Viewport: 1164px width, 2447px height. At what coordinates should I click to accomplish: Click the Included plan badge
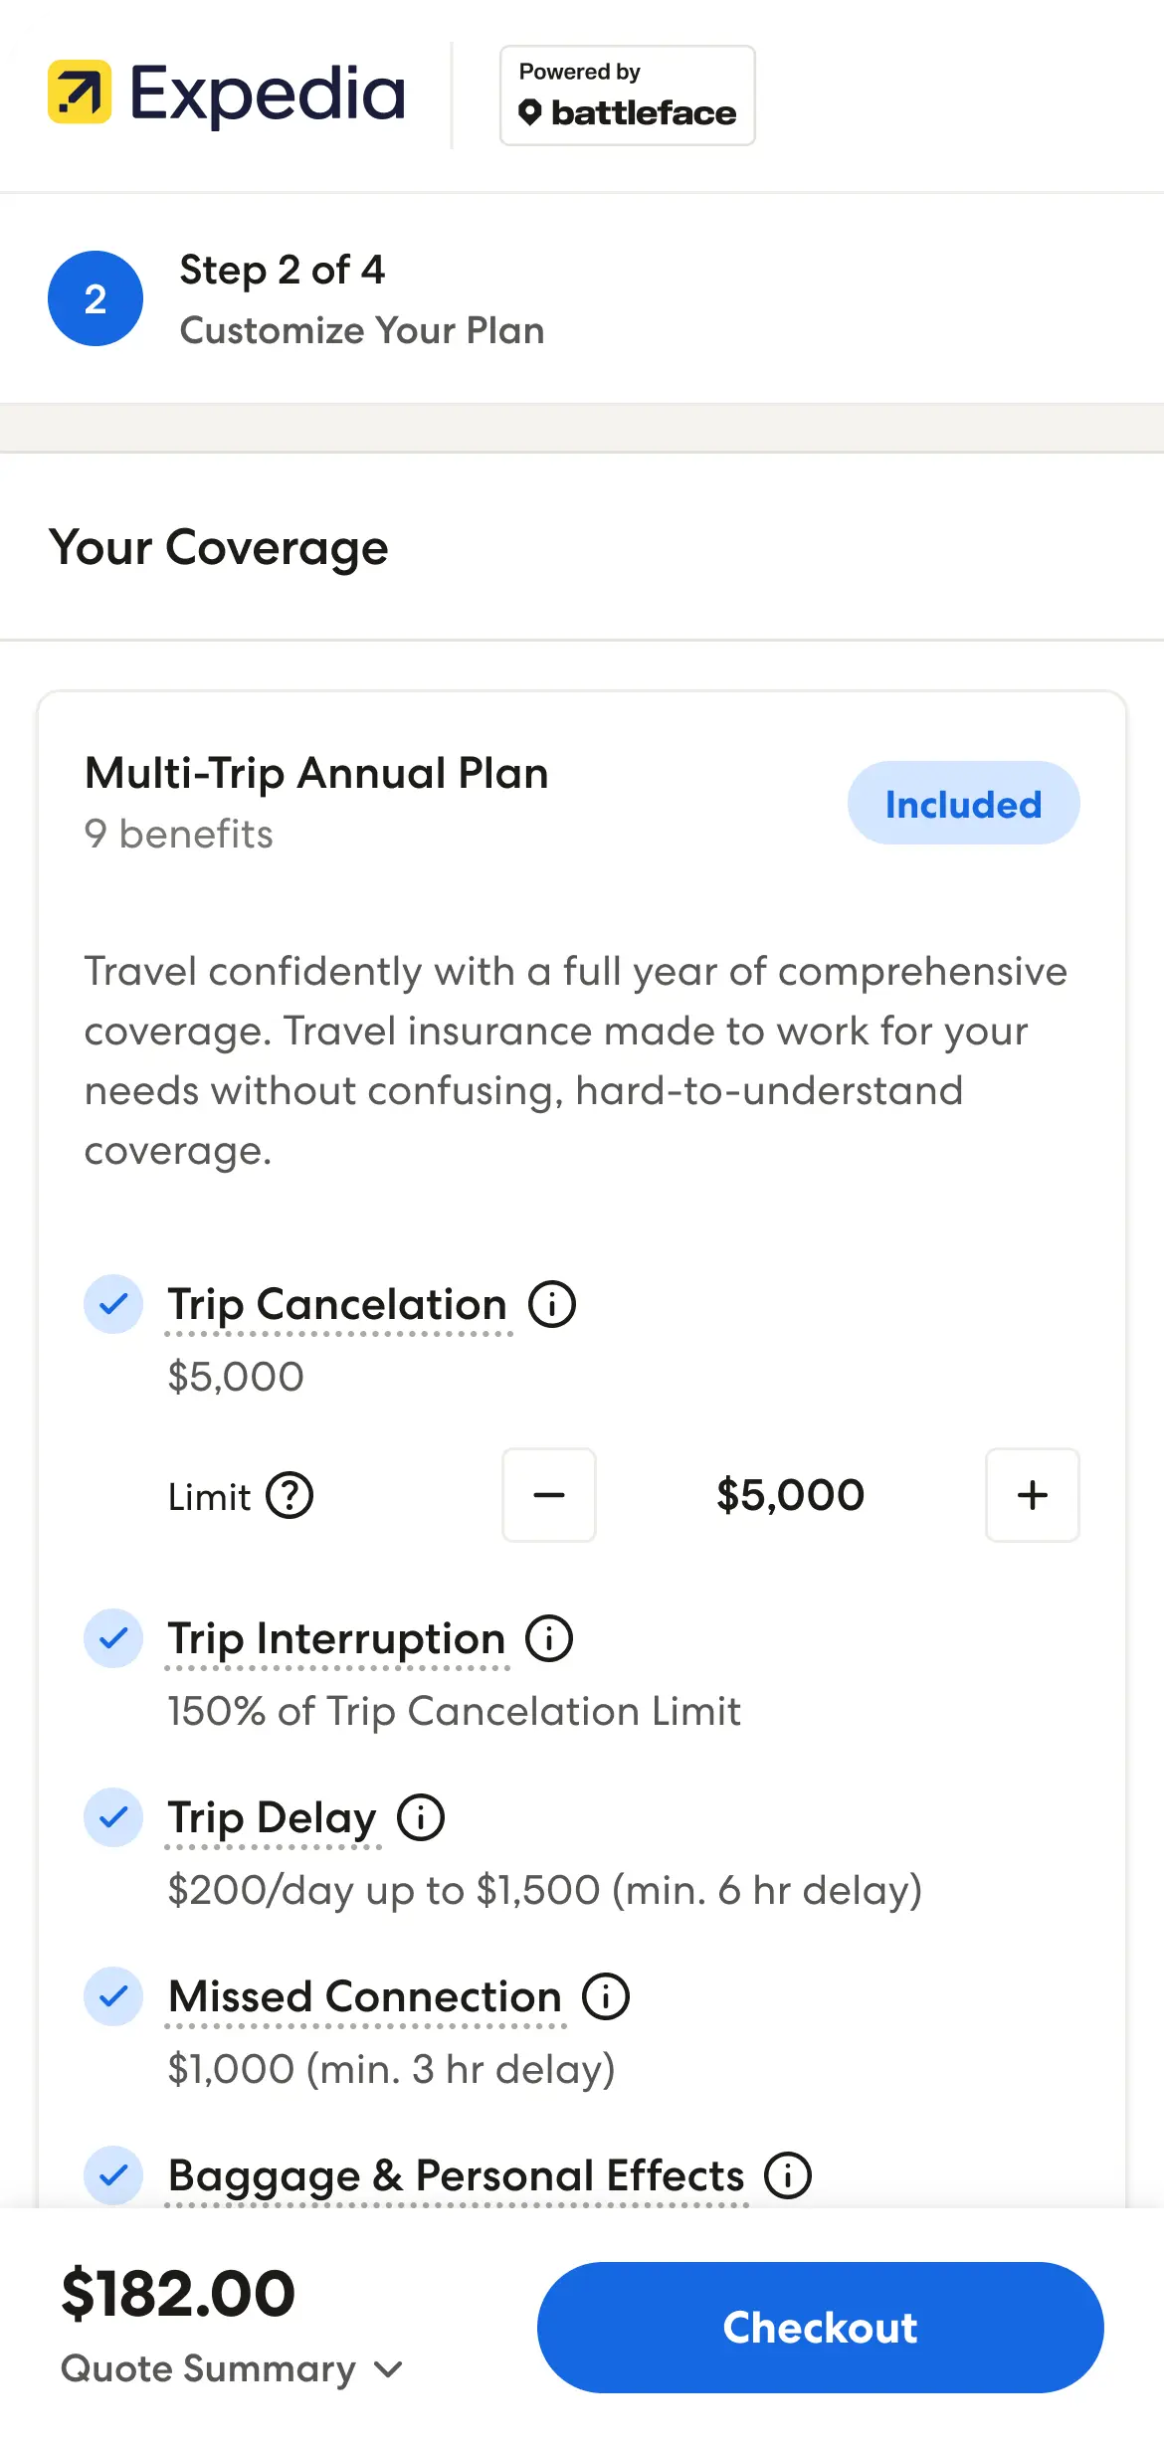coord(963,804)
